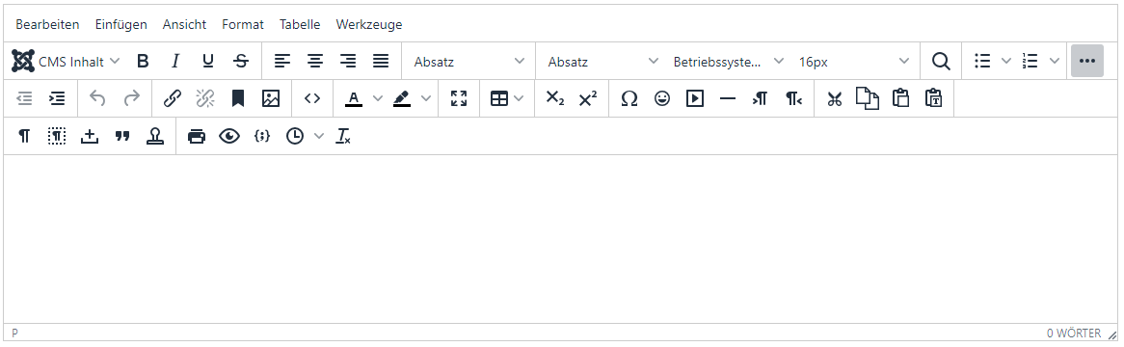Insert a code sample
This screenshot has height=347, width=1124.
(262, 136)
